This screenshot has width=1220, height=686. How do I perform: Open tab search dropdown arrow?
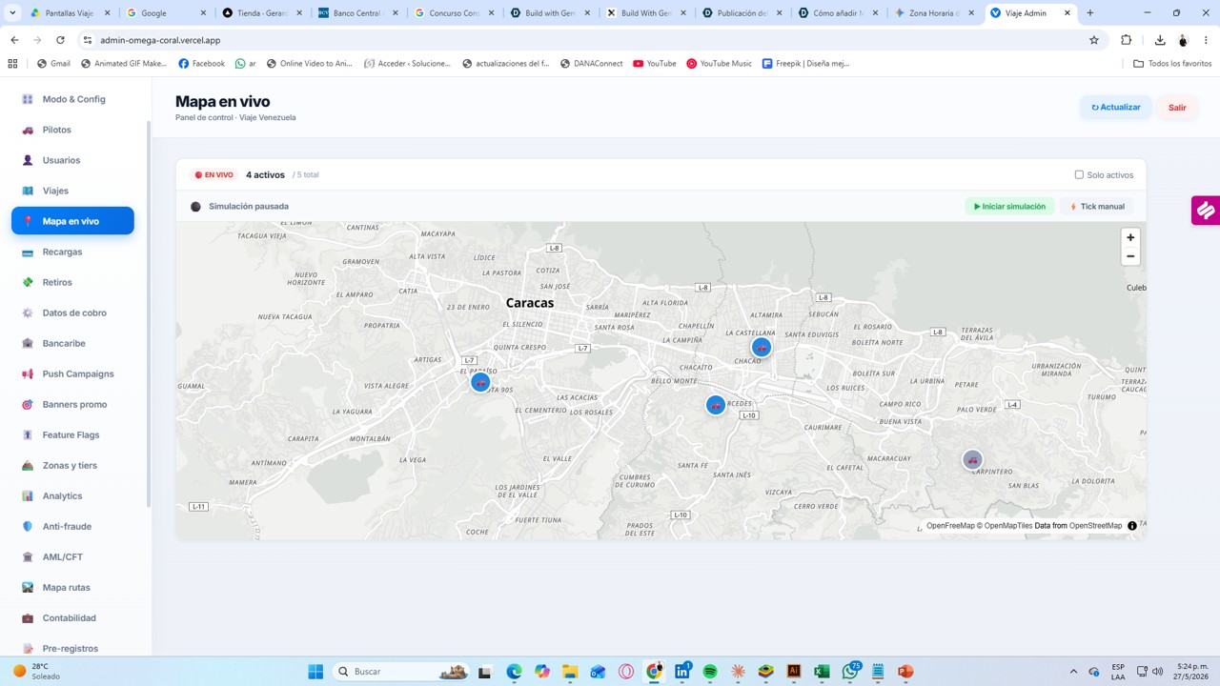coord(13,13)
